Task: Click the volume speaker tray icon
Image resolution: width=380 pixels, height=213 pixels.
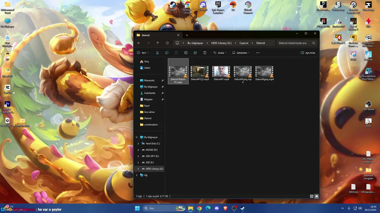Action: (360, 208)
